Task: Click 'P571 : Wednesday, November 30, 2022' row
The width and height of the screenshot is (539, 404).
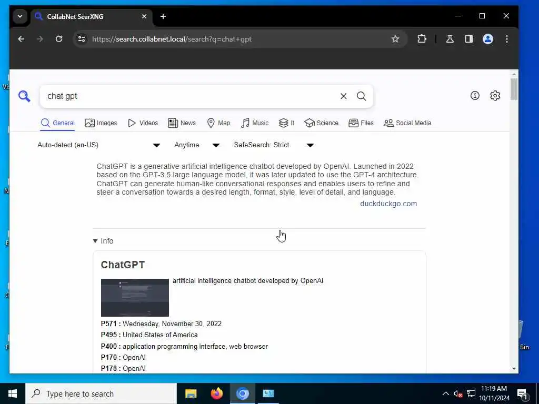Action: [161, 324]
